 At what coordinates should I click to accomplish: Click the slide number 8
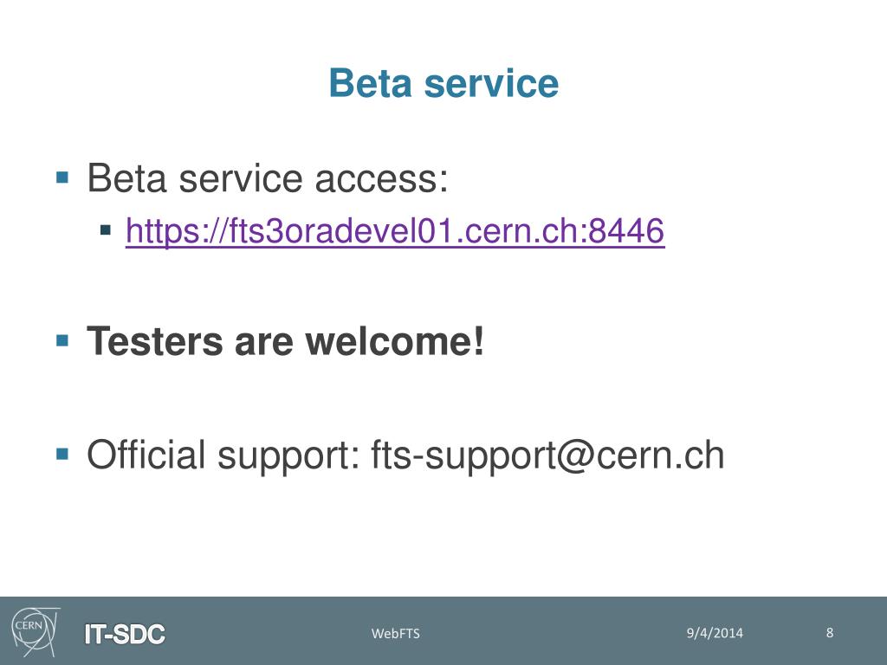click(829, 632)
